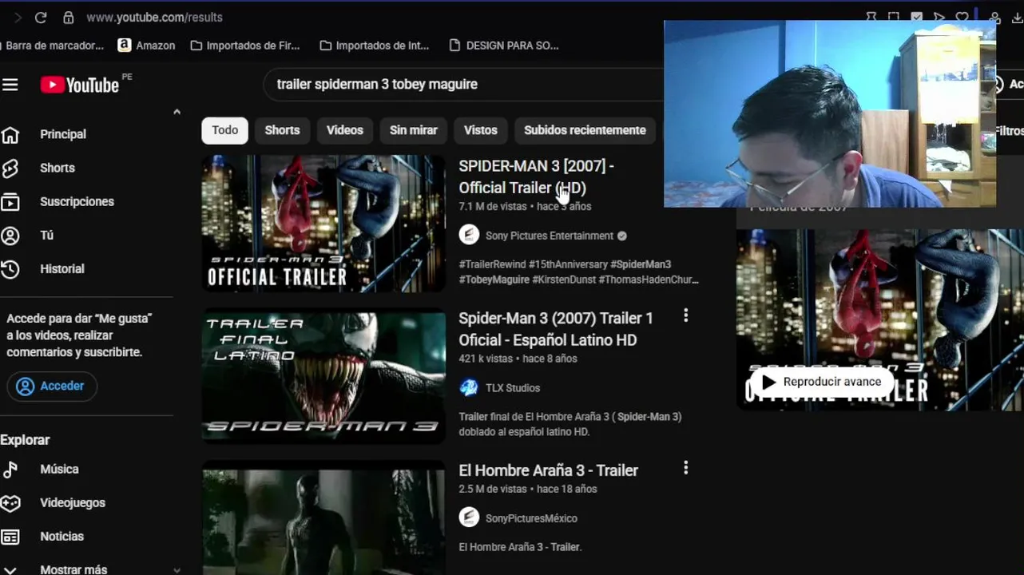Focus the YouTube search box
This screenshot has height=575, width=1024.
coord(463,84)
